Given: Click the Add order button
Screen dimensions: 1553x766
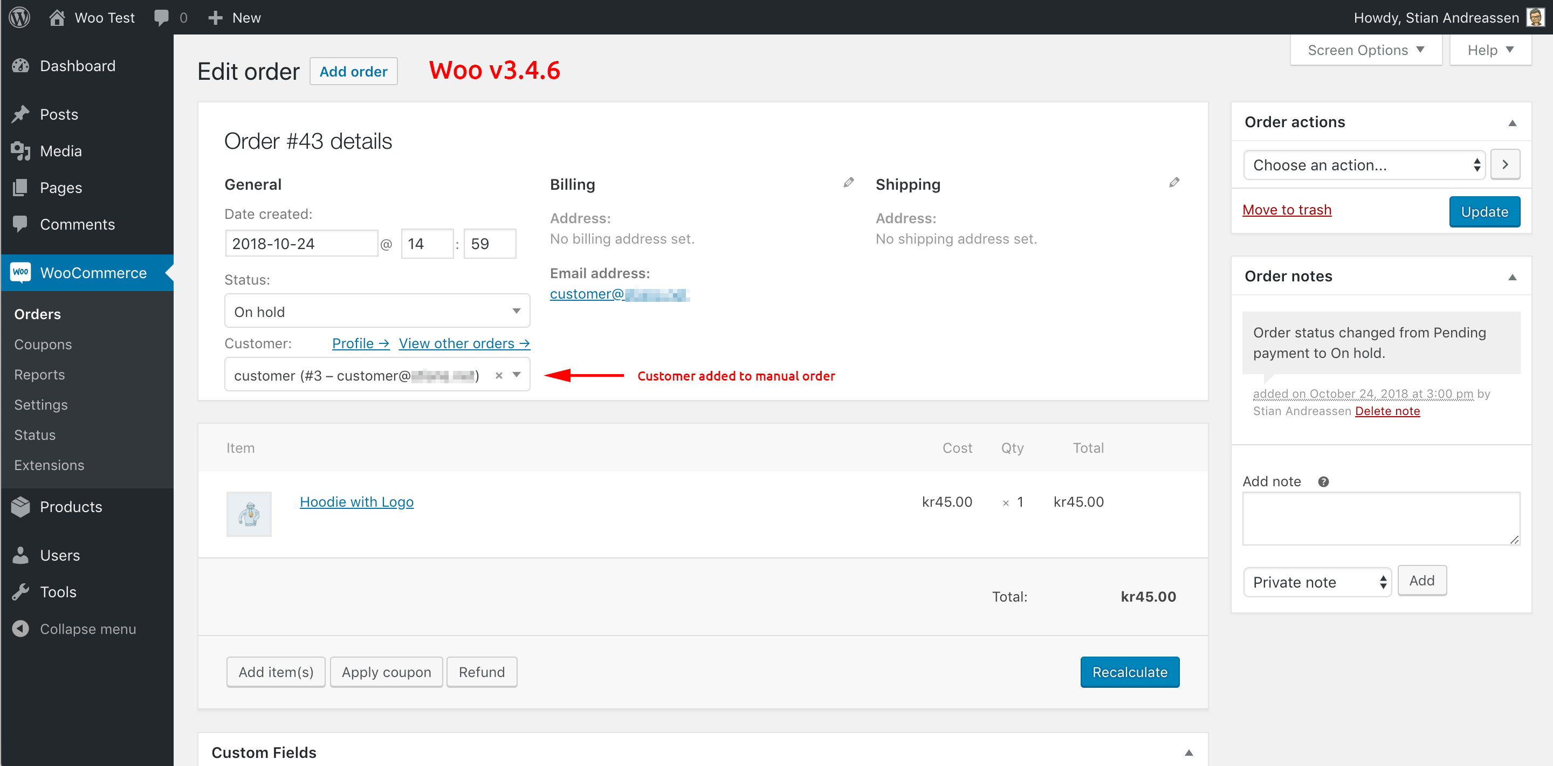Looking at the screenshot, I should 353,71.
